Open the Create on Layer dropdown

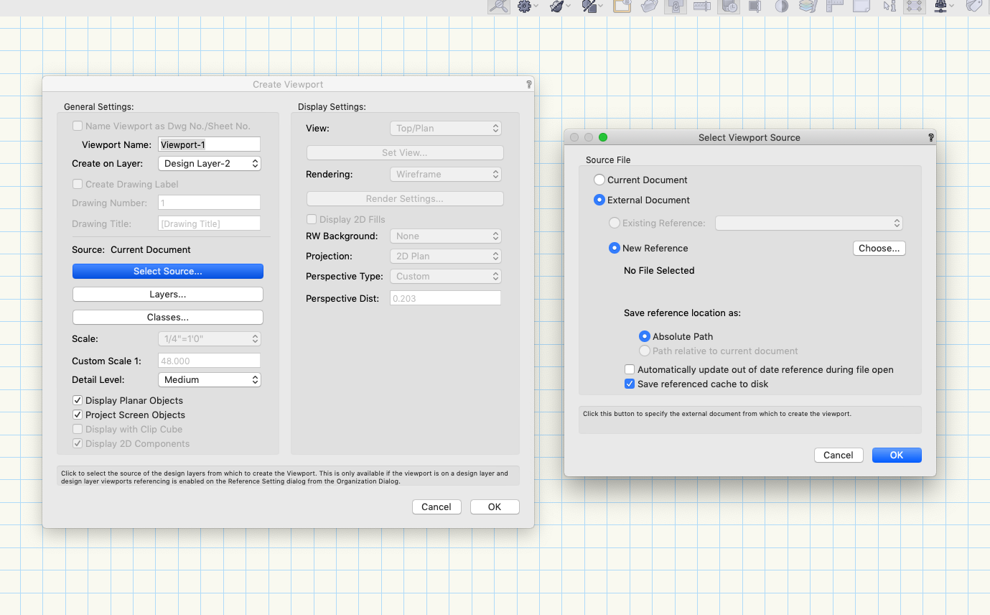point(209,164)
